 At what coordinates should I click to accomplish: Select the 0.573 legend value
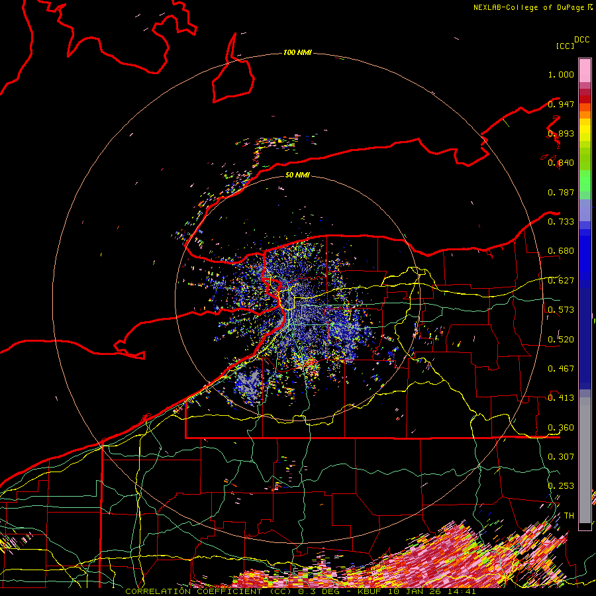tap(561, 310)
